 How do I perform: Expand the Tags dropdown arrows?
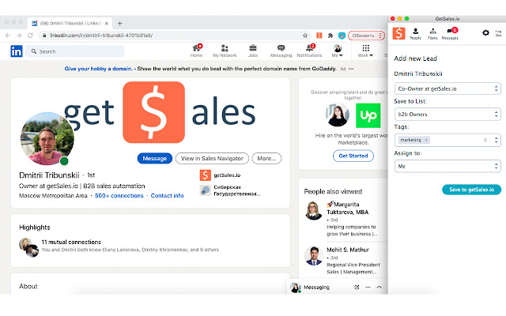(497, 140)
